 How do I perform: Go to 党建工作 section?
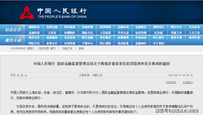tap(176, 33)
